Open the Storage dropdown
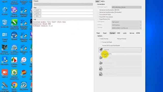 127,28
